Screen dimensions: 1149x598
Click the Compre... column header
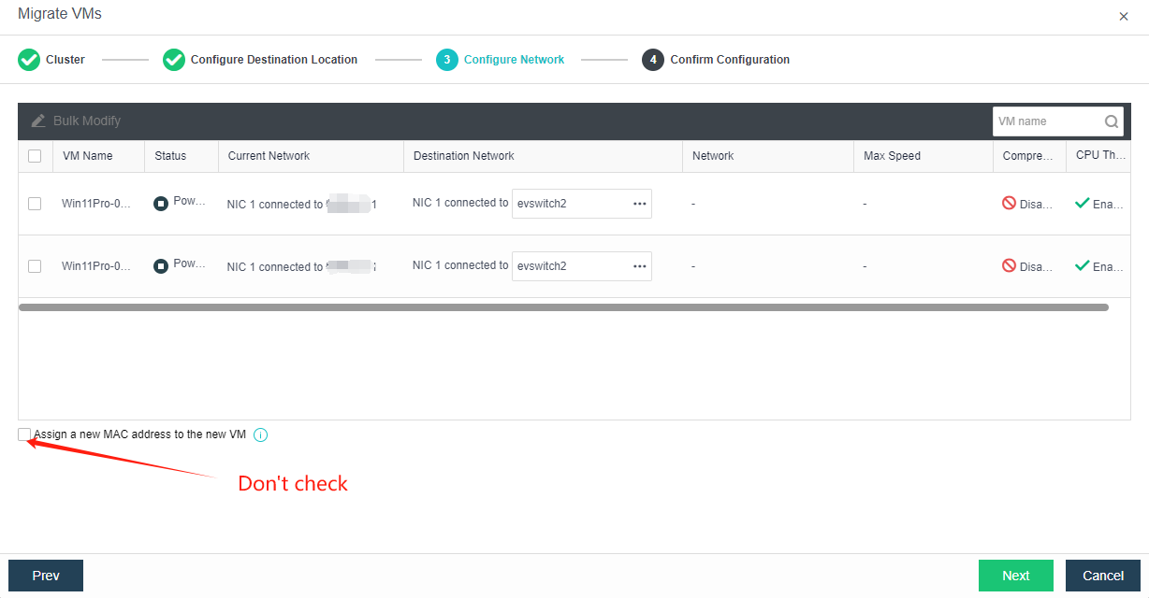(x=1028, y=156)
